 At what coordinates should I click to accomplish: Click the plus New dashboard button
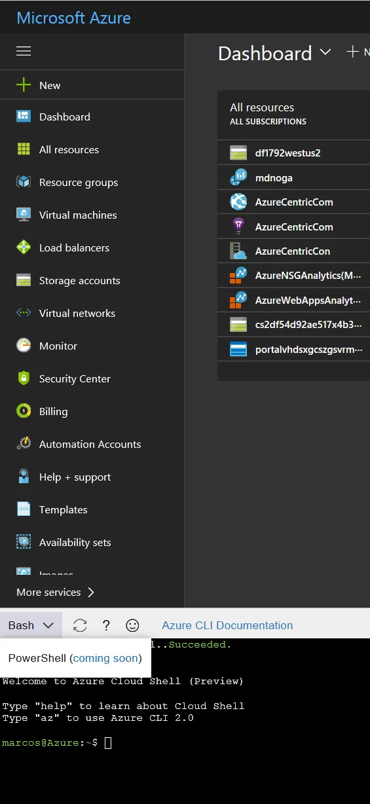coord(358,52)
